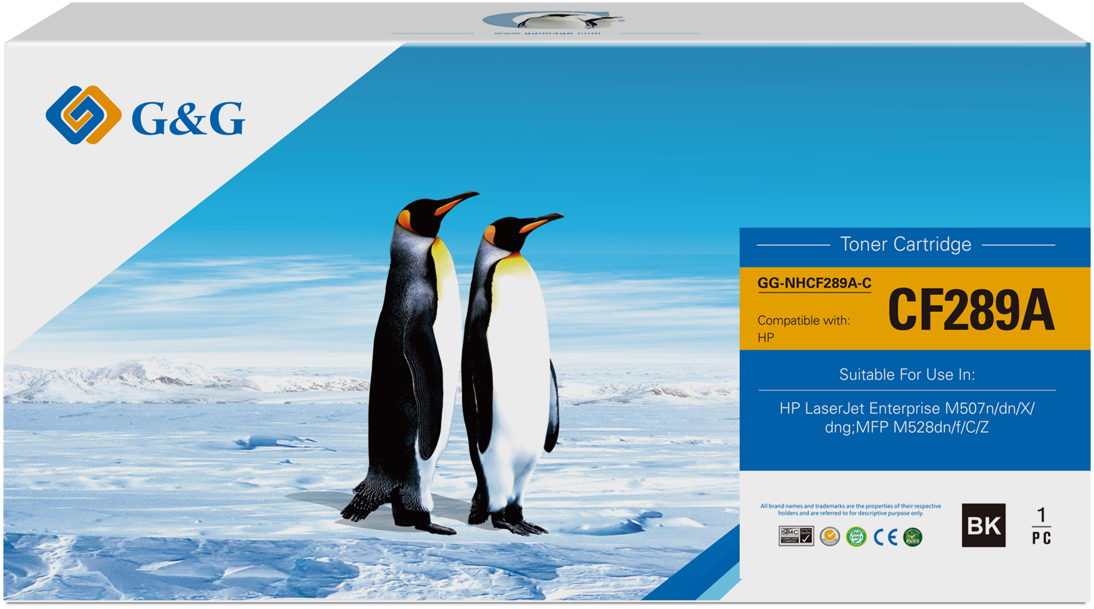Click the blue CE mark
Viewport: 1094px width, 609px height.
coord(885,537)
